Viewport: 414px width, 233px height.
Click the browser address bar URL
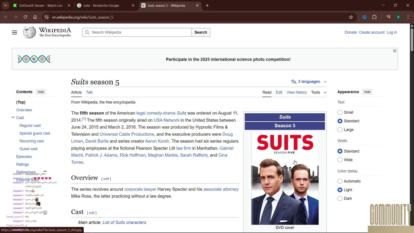(x=82, y=17)
